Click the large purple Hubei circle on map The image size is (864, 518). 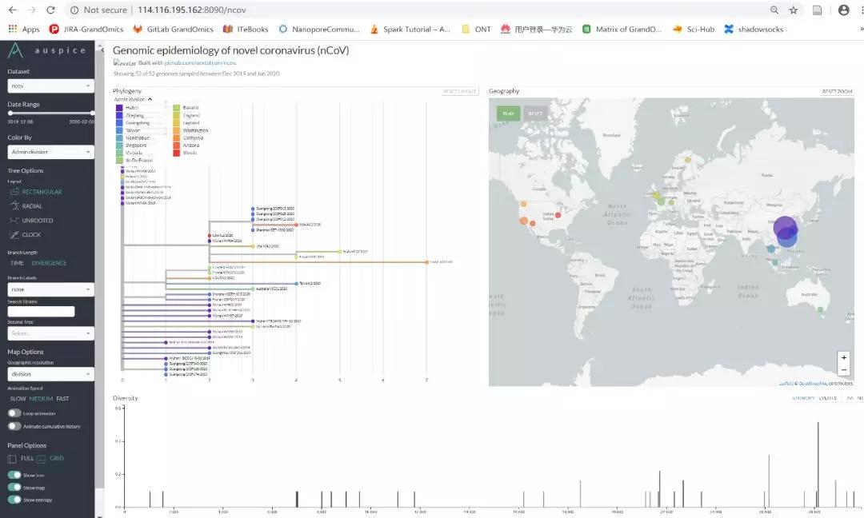click(x=786, y=227)
